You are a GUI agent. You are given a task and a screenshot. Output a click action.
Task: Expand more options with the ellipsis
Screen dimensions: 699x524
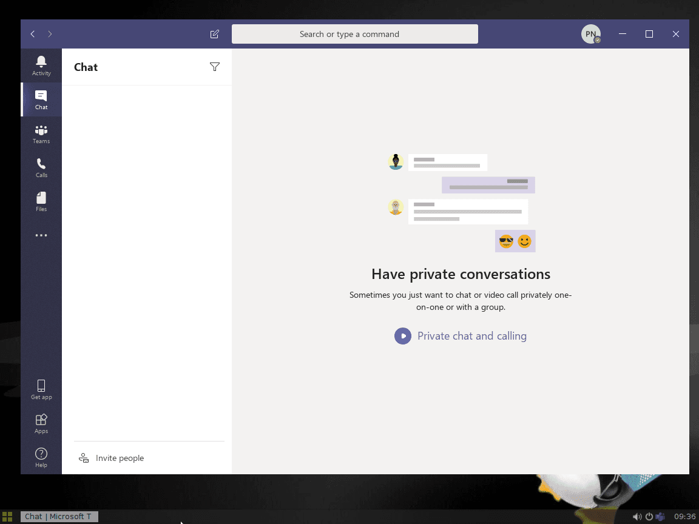pyautogui.click(x=41, y=235)
